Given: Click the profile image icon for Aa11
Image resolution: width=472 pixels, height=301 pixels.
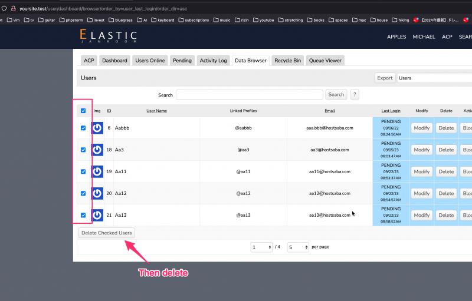Looking at the screenshot, I should click(x=97, y=171).
